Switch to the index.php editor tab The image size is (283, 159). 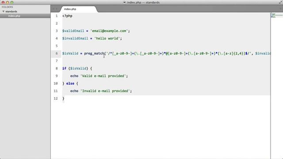(70, 9)
